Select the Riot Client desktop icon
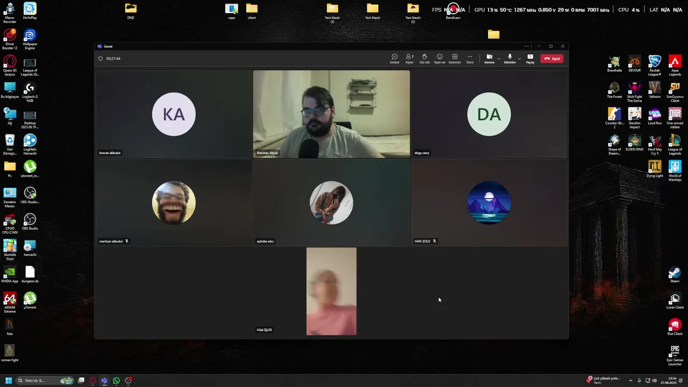This screenshot has width=688, height=387. tap(675, 327)
